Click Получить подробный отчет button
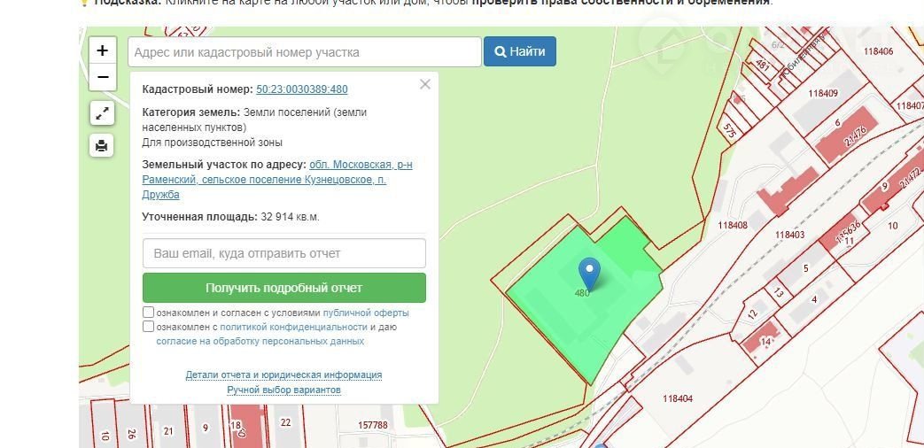Viewport: 924px width, 448px height. pyautogui.click(x=283, y=288)
